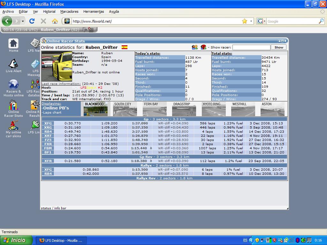Select the Laps chart option
327x245 pixels.
coord(51,113)
